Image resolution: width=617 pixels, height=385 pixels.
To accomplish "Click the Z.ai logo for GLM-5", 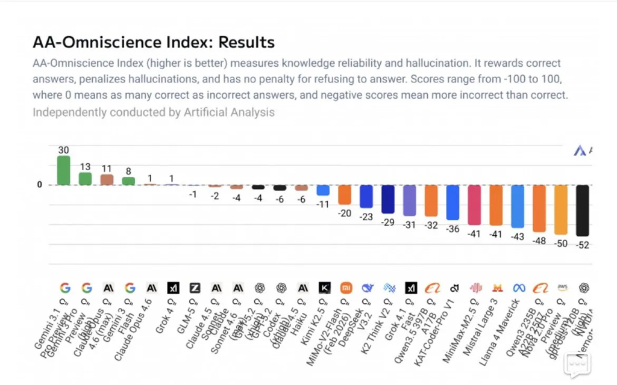I will pyautogui.click(x=195, y=288).
